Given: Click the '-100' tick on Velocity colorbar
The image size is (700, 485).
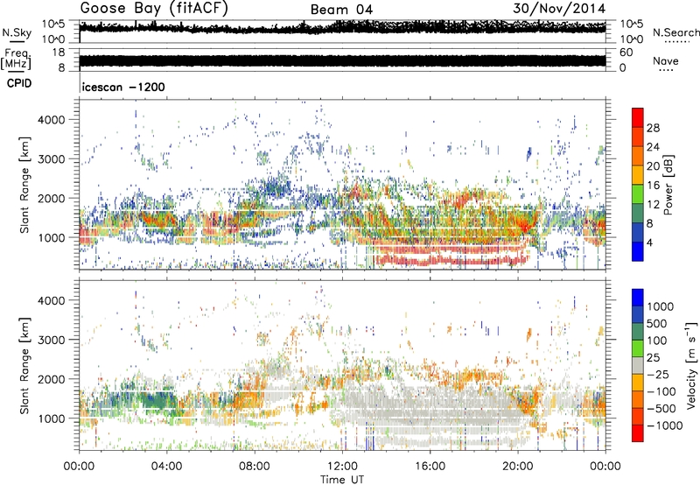Looking at the screenshot, I should pyautogui.click(x=661, y=391).
